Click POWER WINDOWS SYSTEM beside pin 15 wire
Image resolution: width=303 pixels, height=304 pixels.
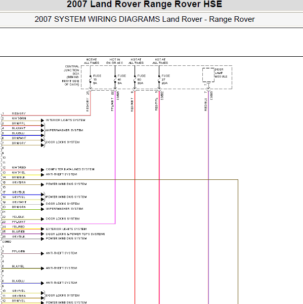[66, 184]
